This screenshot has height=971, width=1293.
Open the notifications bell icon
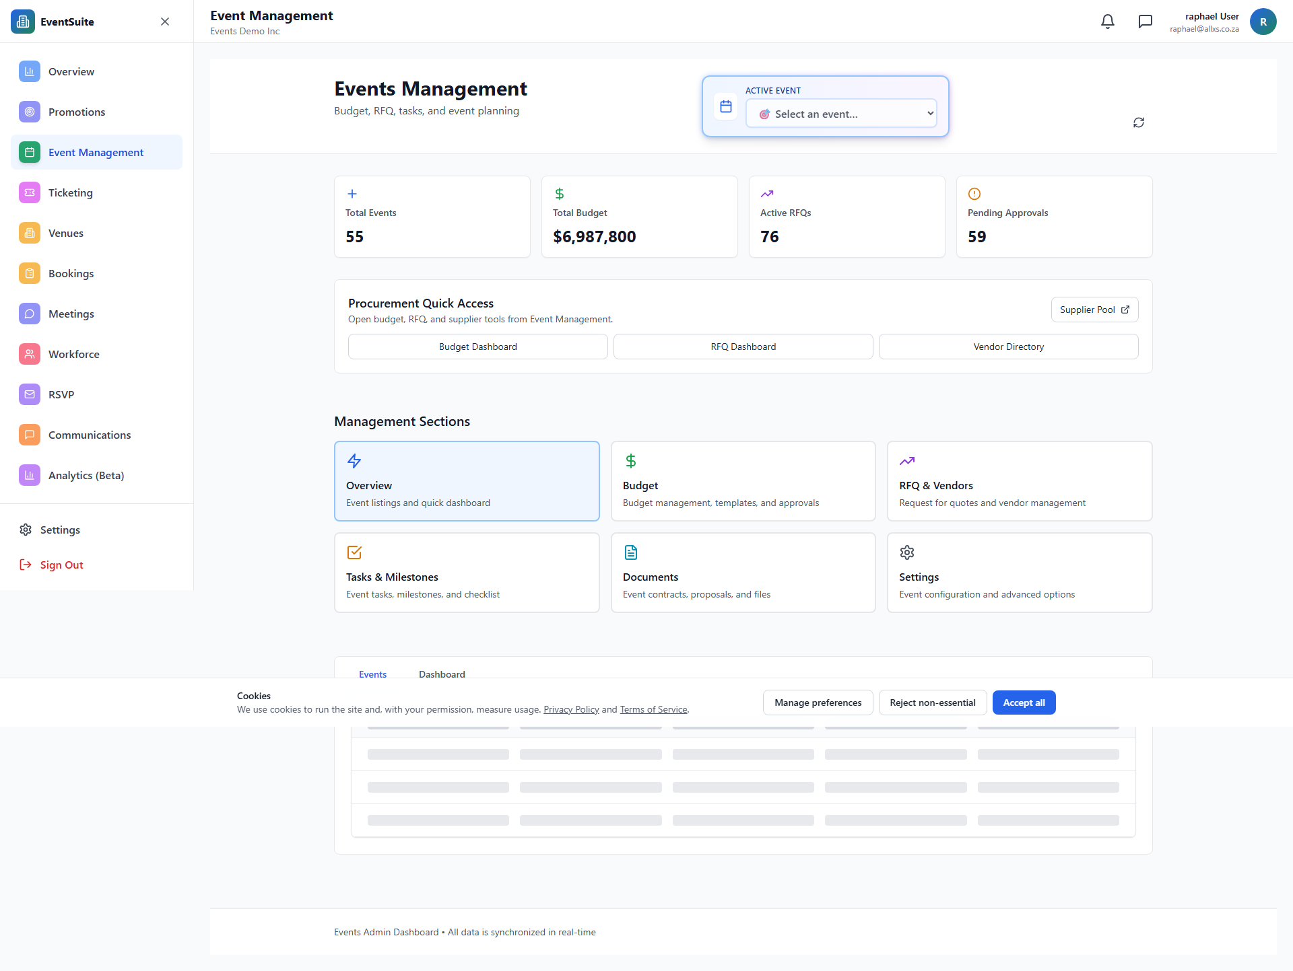(x=1107, y=21)
